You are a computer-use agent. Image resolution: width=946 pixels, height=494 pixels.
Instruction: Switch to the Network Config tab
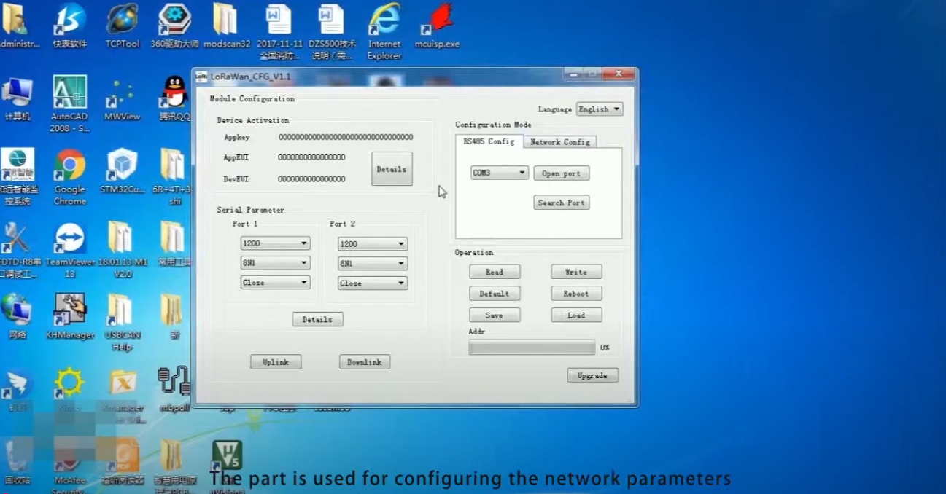tap(560, 142)
